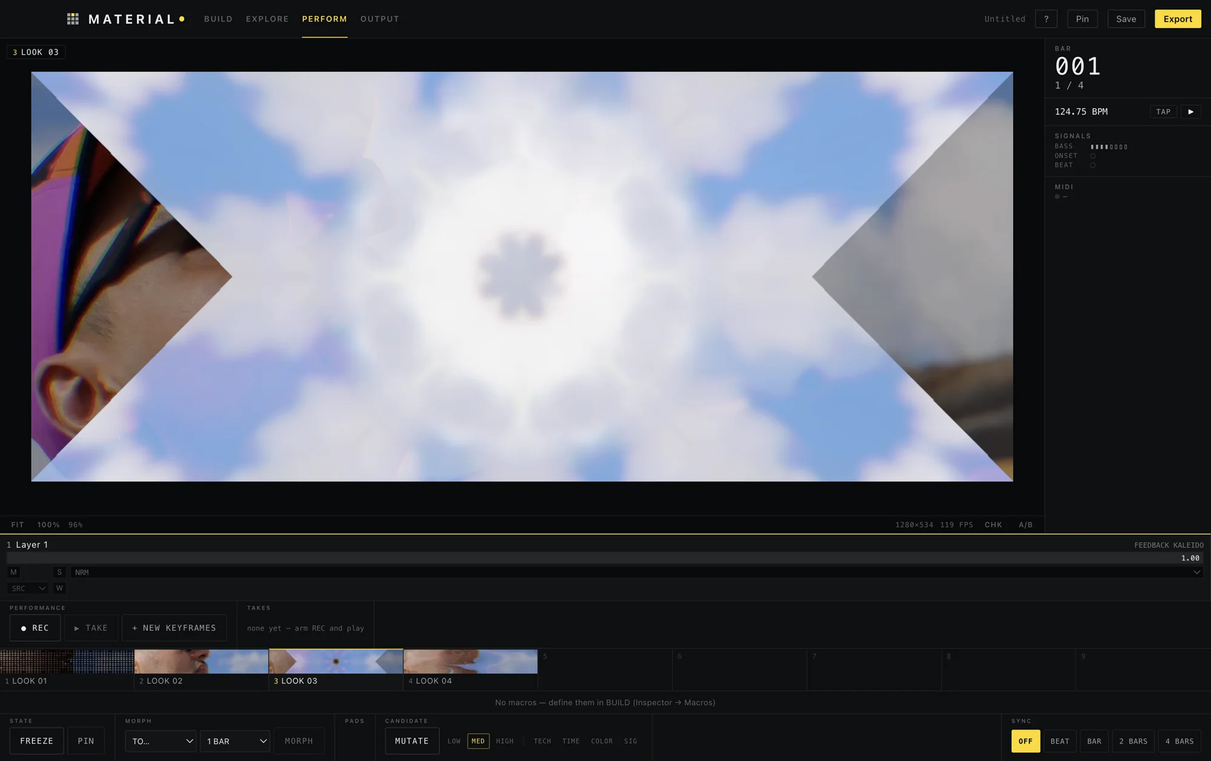Image resolution: width=1211 pixels, height=761 pixels.
Task: Open the SRC dropdown on Layer 1
Action: coord(28,588)
